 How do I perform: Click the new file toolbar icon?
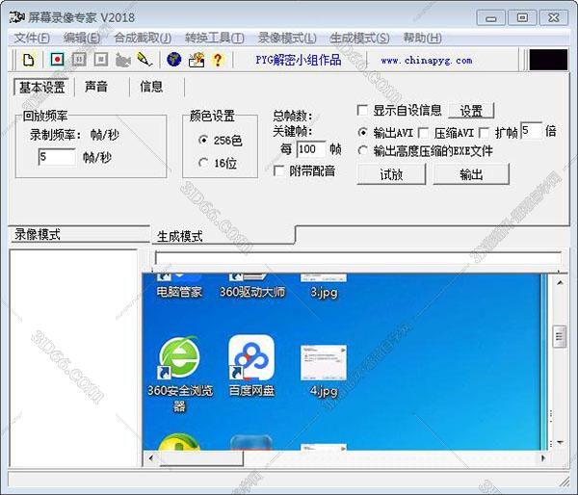pos(28,60)
